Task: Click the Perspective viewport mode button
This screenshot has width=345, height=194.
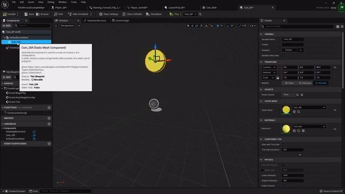Action: (67, 25)
